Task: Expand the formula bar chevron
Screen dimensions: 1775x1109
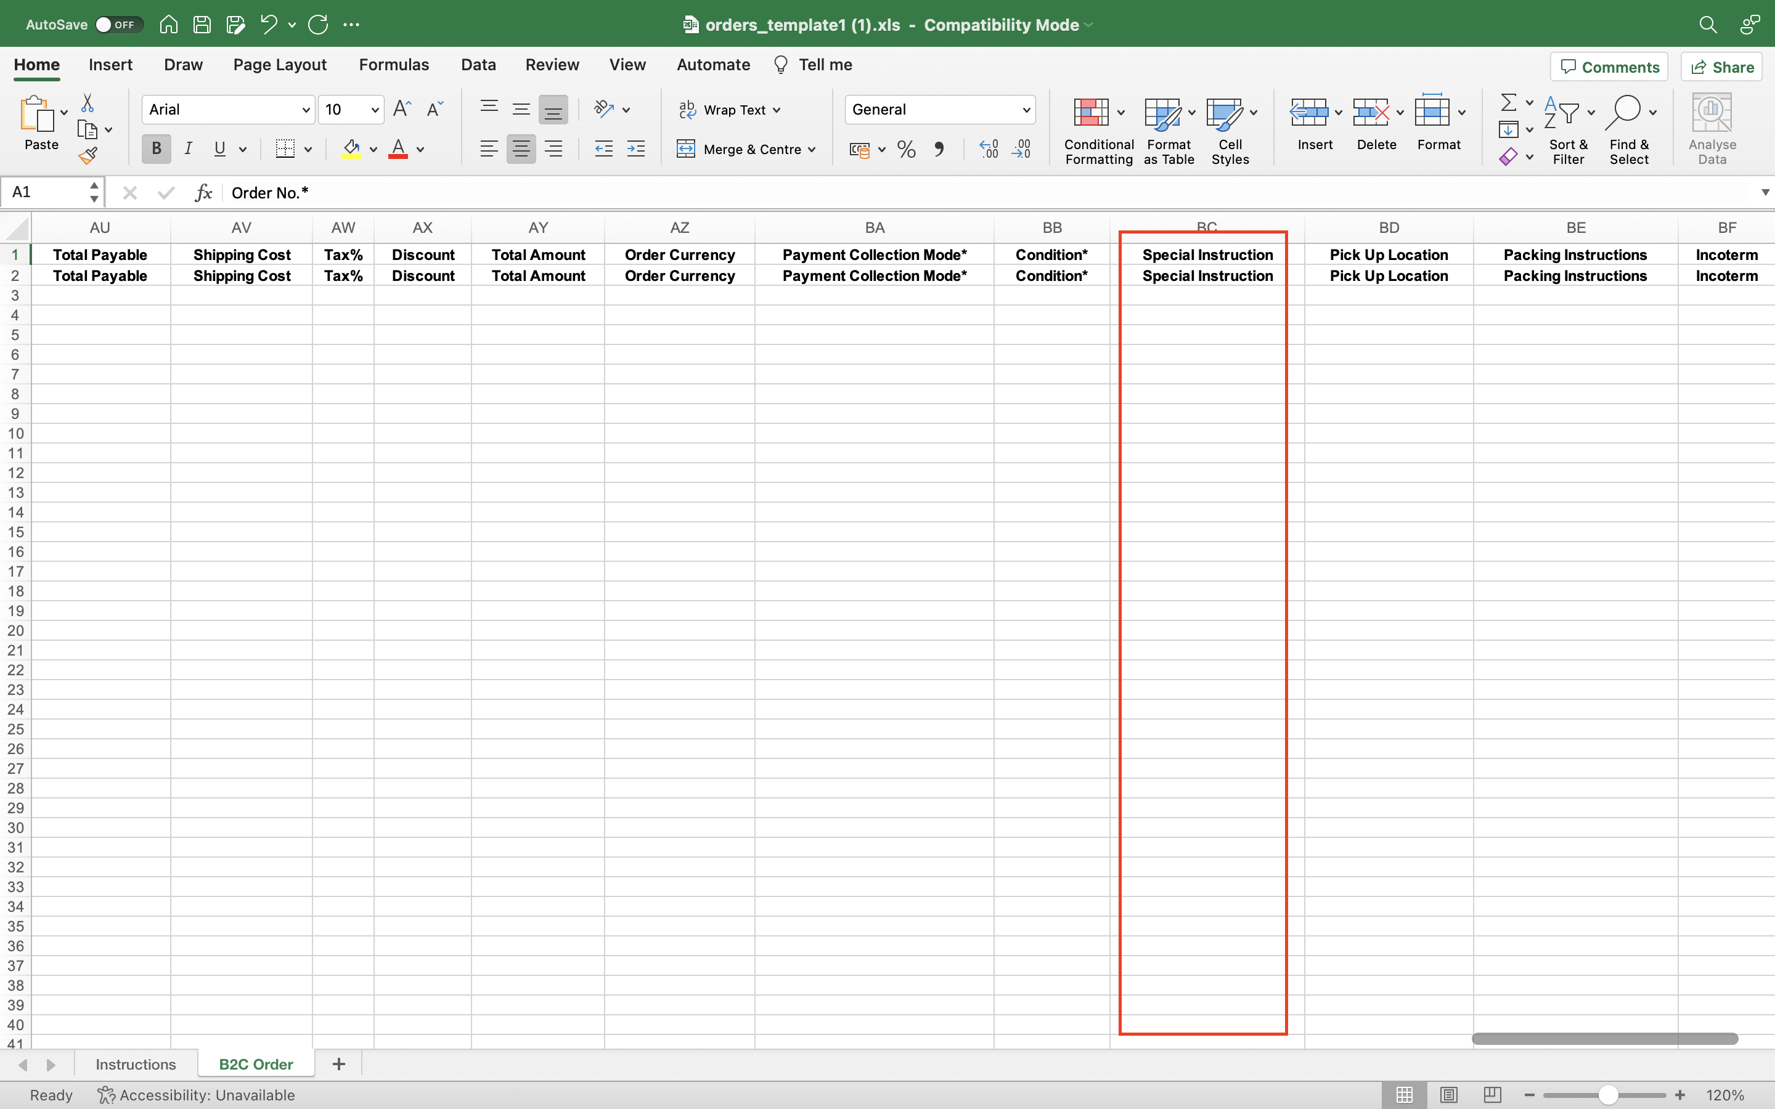Action: click(x=1765, y=192)
